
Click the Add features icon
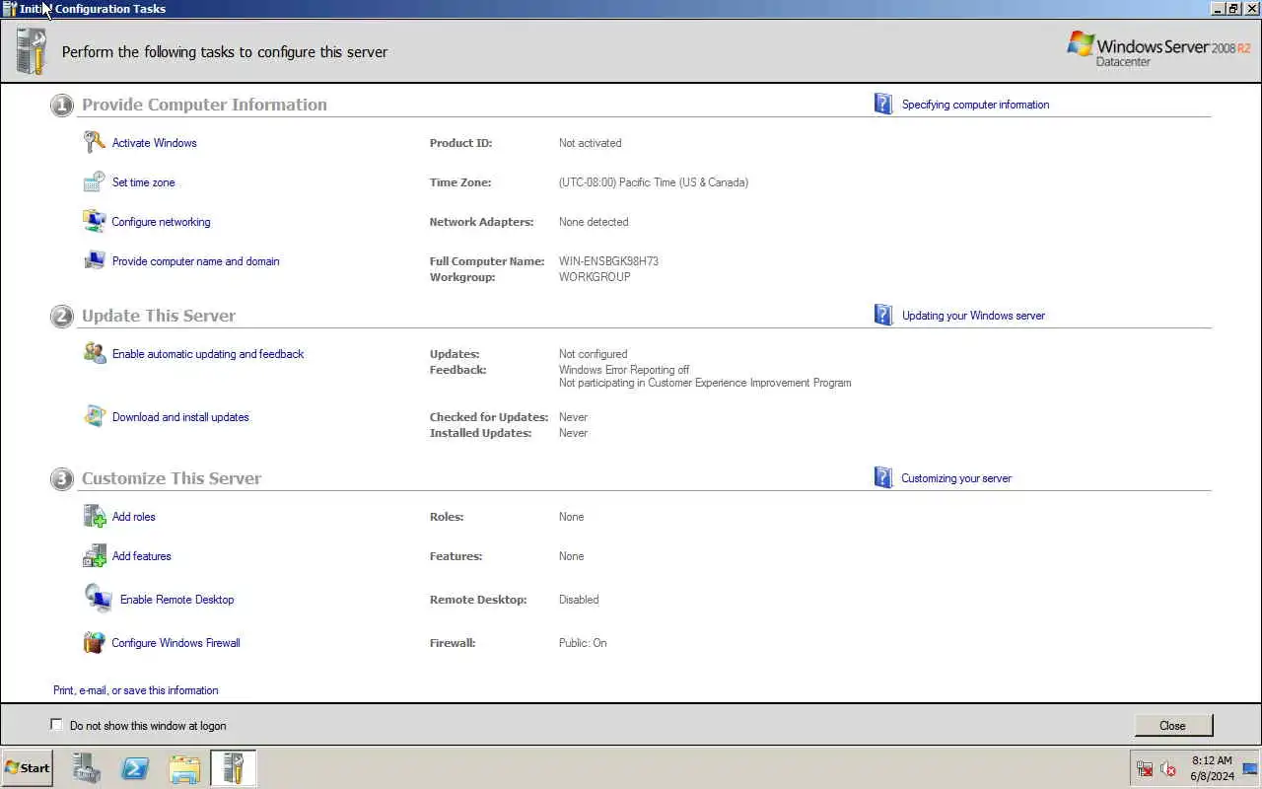coord(95,555)
